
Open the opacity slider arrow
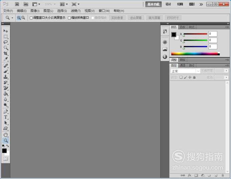click(226, 71)
